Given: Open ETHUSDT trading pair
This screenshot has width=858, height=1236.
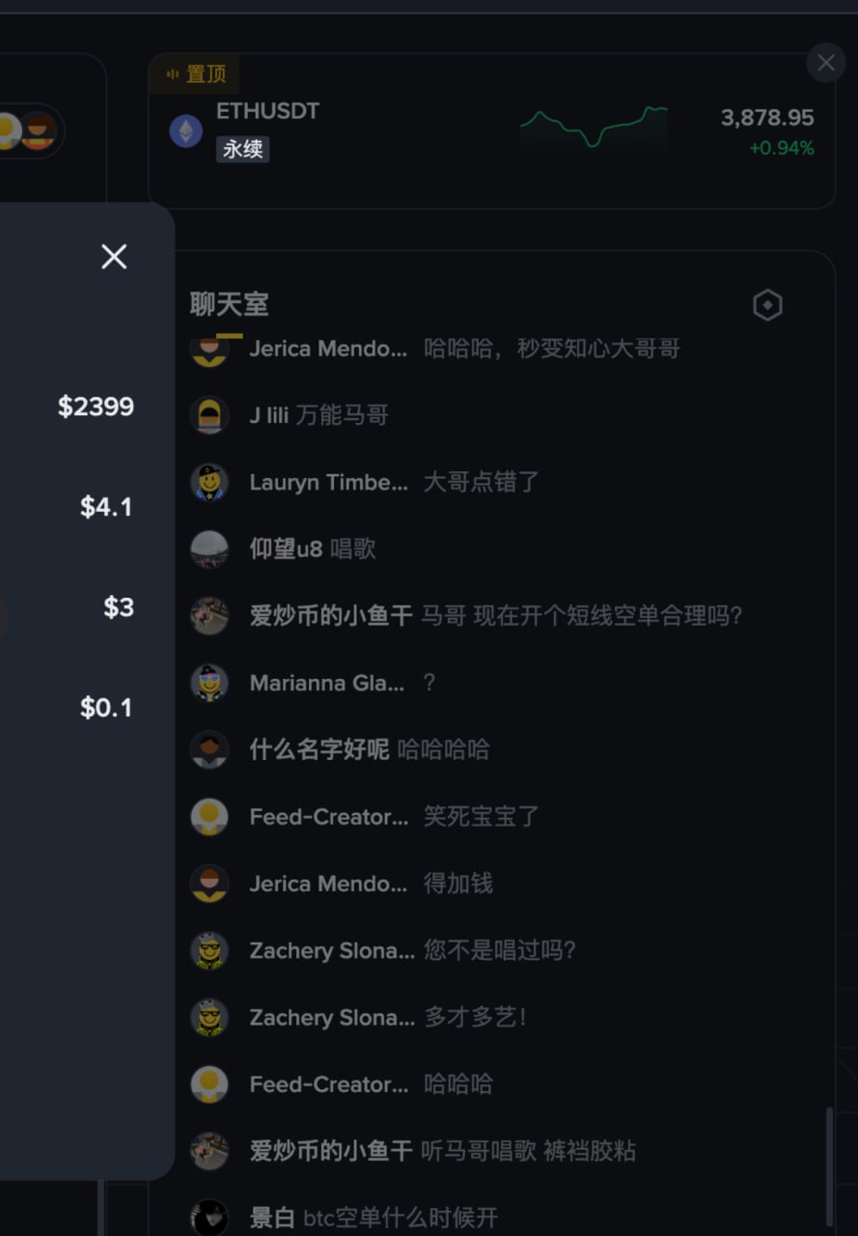Looking at the screenshot, I should [267, 111].
